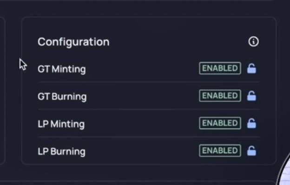Click empty space between Configuration title and info icon

(x=178, y=42)
